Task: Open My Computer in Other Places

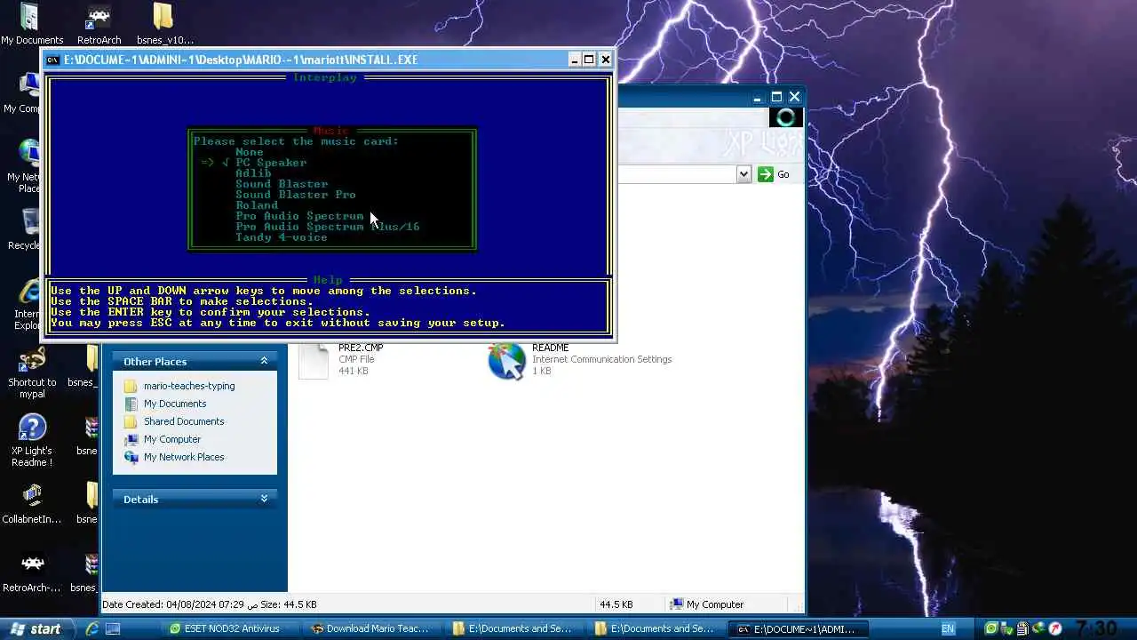Action: [x=172, y=439]
